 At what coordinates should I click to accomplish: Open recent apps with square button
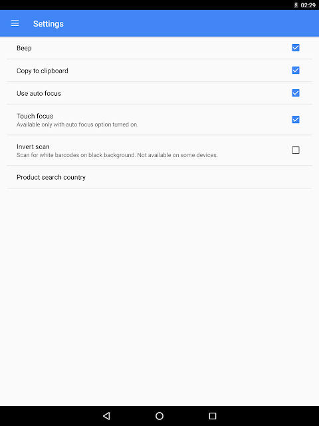point(213,415)
